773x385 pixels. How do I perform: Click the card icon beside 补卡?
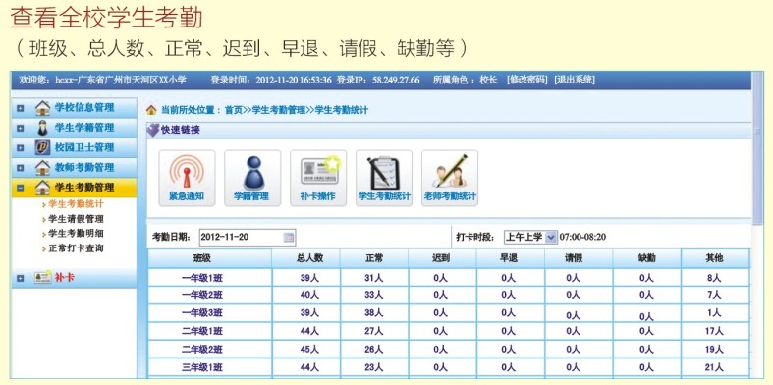point(43,278)
